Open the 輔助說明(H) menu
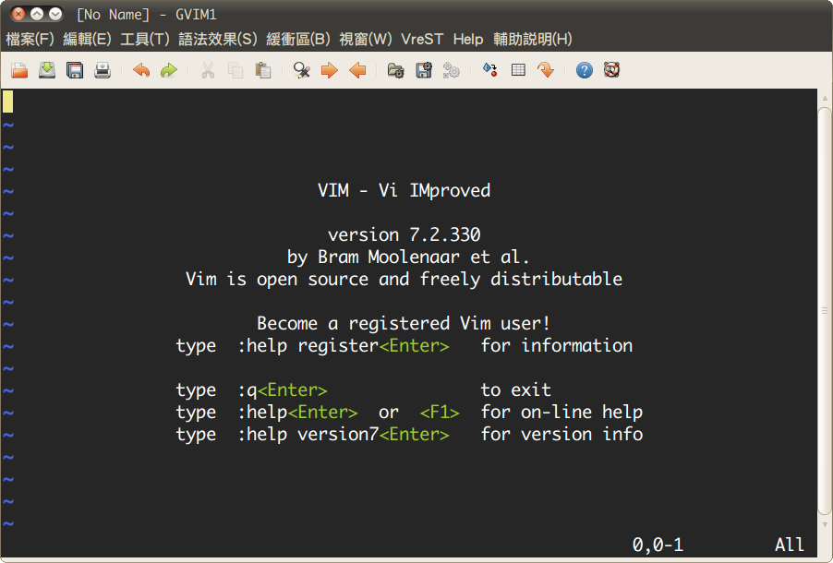The width and height of the screenshot is (833, 563). (532, 40)
